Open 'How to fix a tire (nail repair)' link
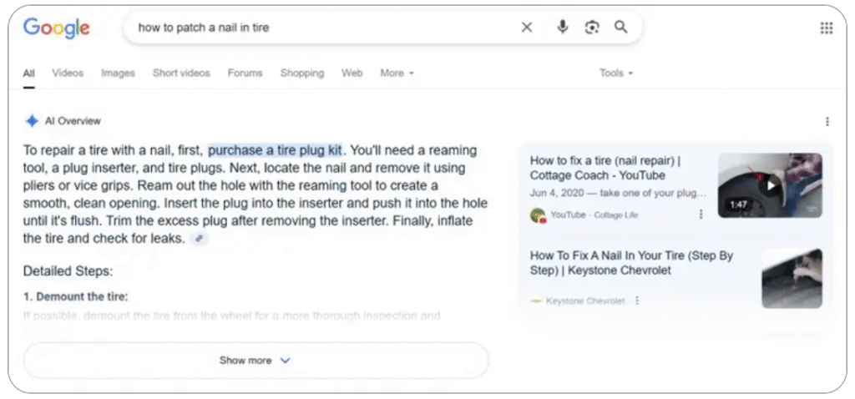The height and width of the screenshot is (399, 855). 605,168
